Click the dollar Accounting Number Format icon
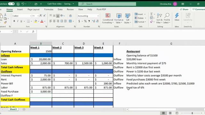 point(79,21)
